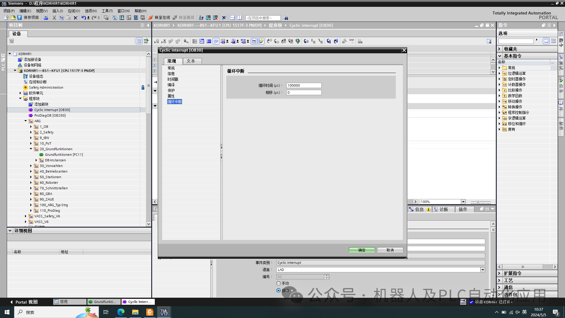Click the 相移 input field
The image size is (565, 318).
pos(304,92)
